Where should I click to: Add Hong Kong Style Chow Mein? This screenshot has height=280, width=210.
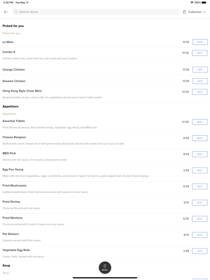click(x=200, y=92)
